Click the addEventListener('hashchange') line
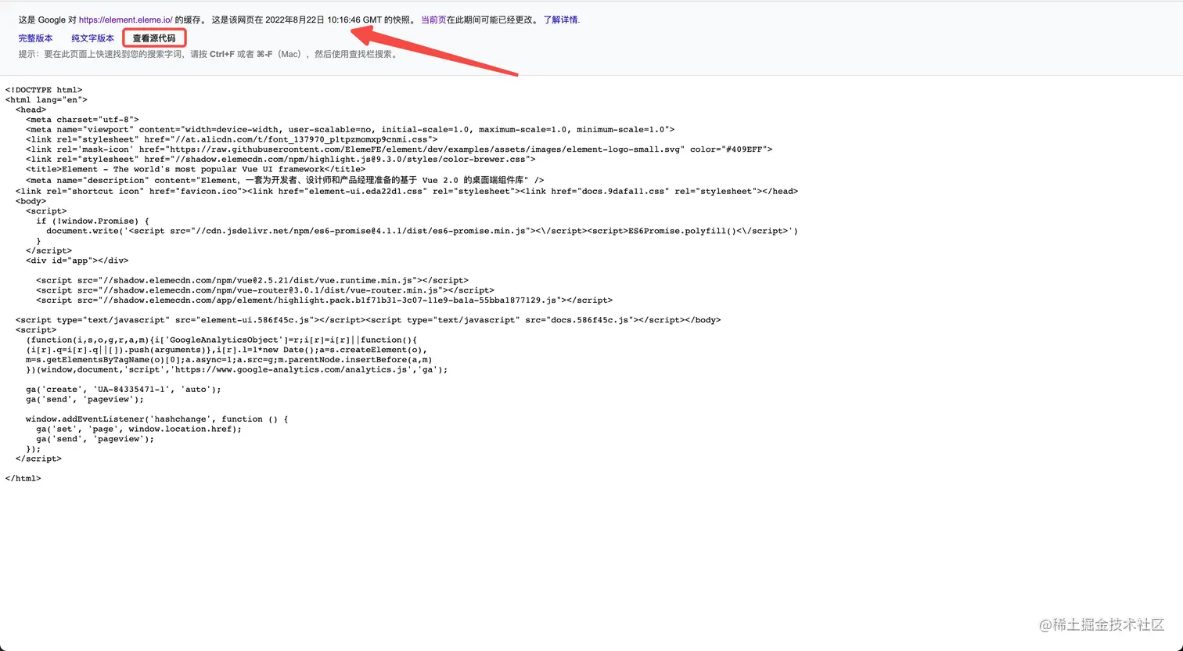This screenshot has width=1183, height=651. coord(156,419)
